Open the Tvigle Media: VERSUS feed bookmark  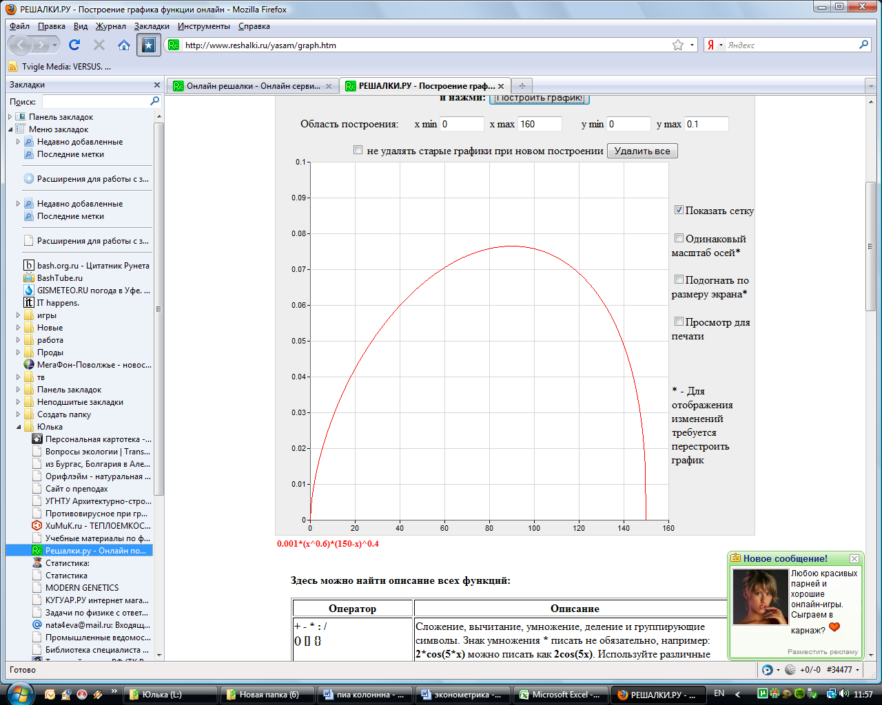tap(59, 67)
